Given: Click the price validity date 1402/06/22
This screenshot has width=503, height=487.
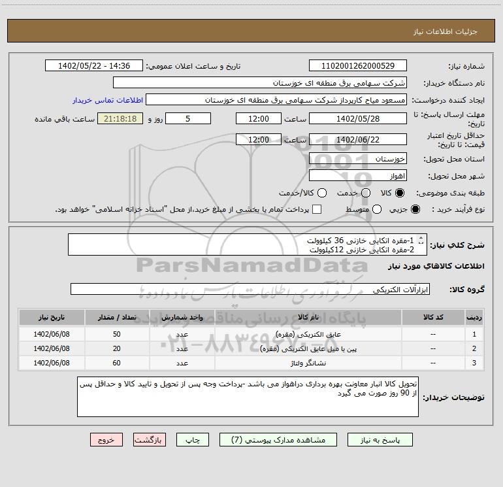Looking at the screenshot, I should coord(358,140).
